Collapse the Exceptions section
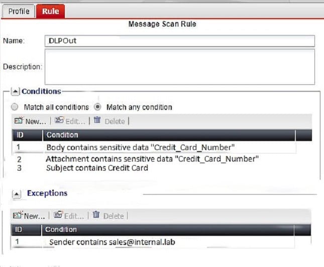The height and width of the screenshot is (267, 324). (x=17, y=193)
